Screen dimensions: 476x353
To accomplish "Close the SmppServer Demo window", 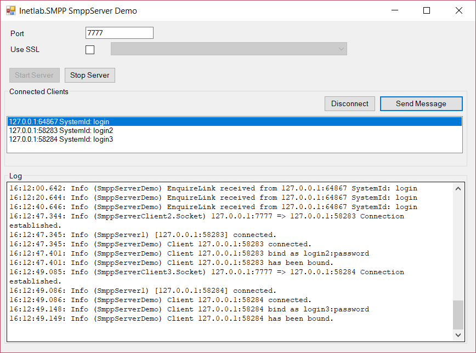I will tap(458, 10).
